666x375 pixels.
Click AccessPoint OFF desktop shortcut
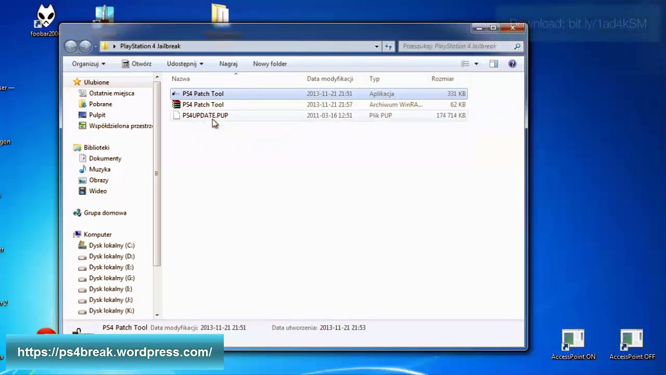point(632,345)
